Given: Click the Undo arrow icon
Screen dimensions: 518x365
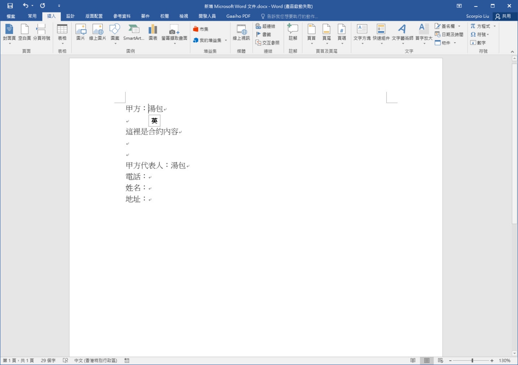Looking at the screenshot, I should pos(25,6).
